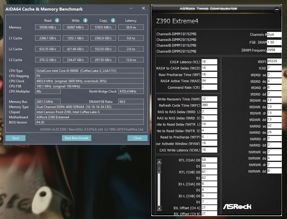Click Memory Write value 60967 MB/s
The height and width of the screenshot is (219, 287).
75,27
